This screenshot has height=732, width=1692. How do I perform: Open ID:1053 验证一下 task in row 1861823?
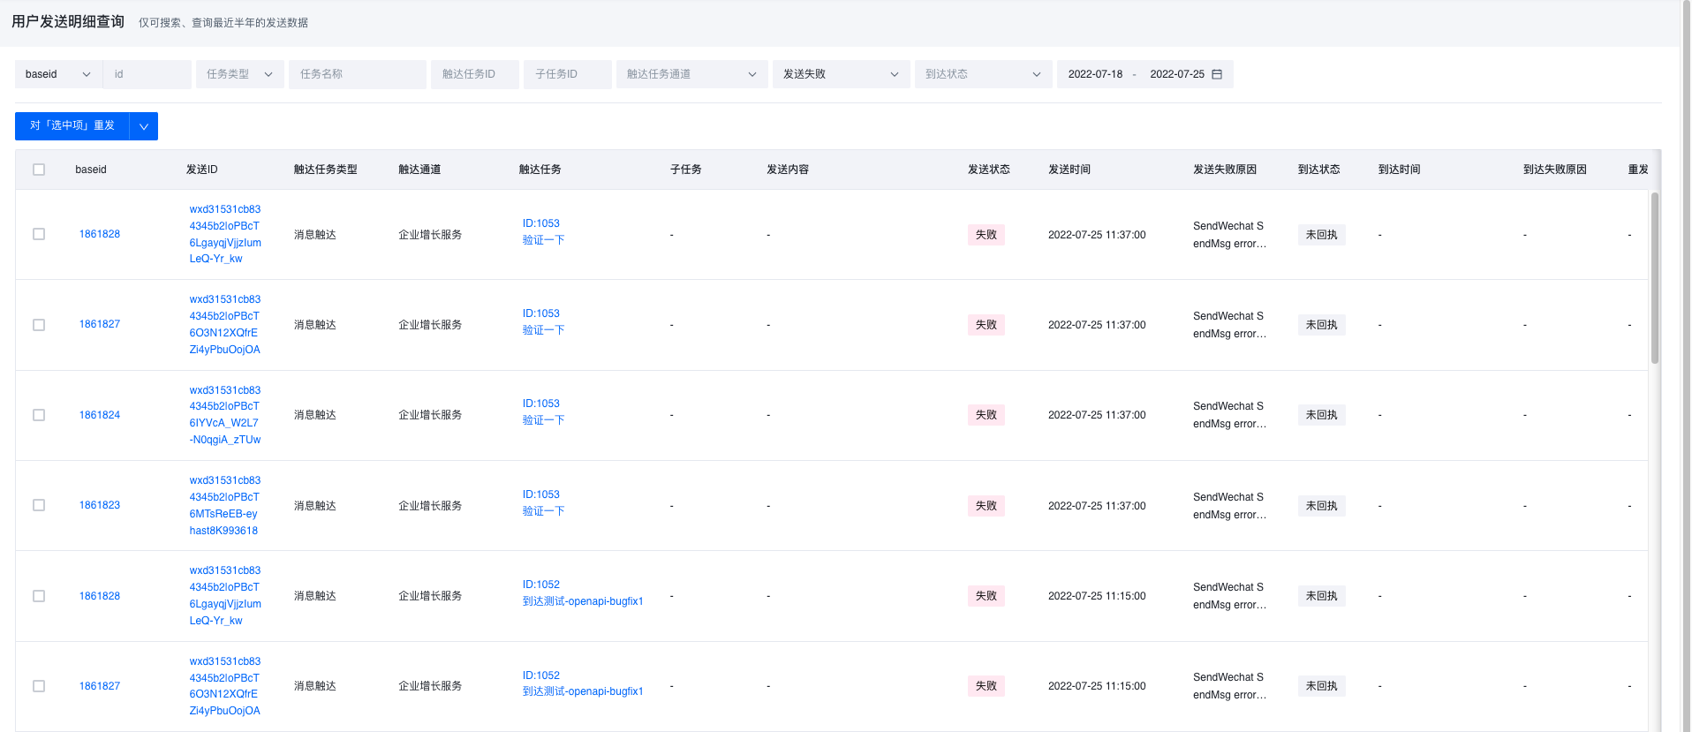543,502
